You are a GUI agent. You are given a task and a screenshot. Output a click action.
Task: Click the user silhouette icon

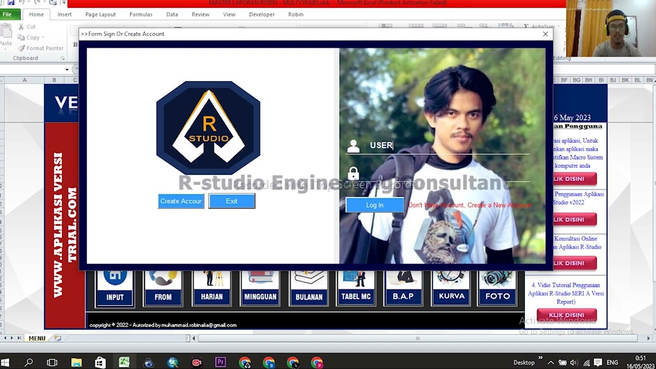(353, 146)
